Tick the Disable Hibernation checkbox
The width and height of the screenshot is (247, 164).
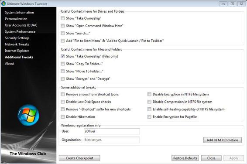point(63,117)
